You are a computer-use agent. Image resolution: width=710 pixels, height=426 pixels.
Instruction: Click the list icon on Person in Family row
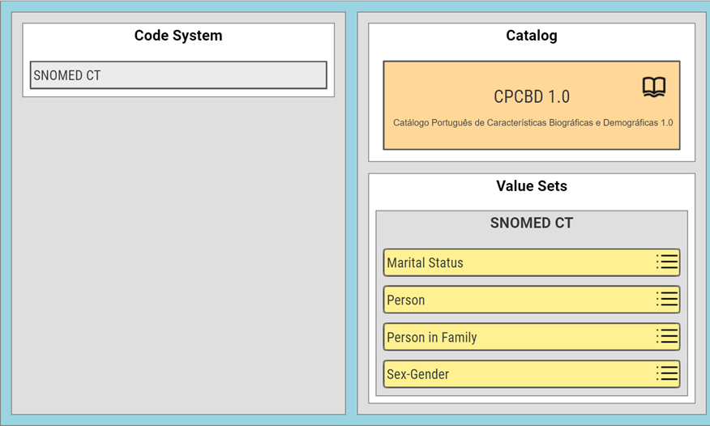click(667, 336)
